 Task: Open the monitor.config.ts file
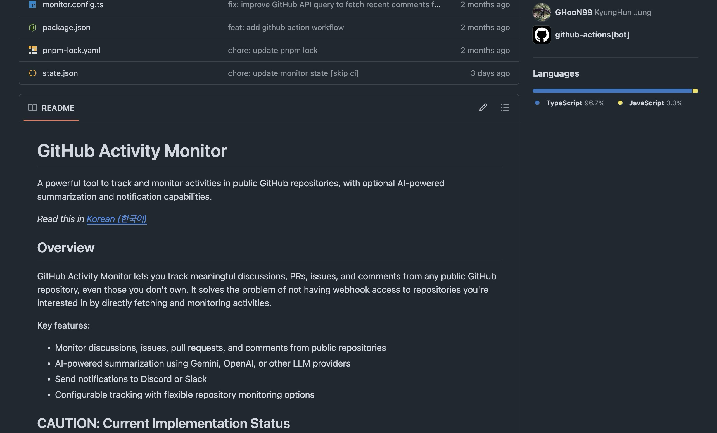pyautogui.click(x=73, y=5)
